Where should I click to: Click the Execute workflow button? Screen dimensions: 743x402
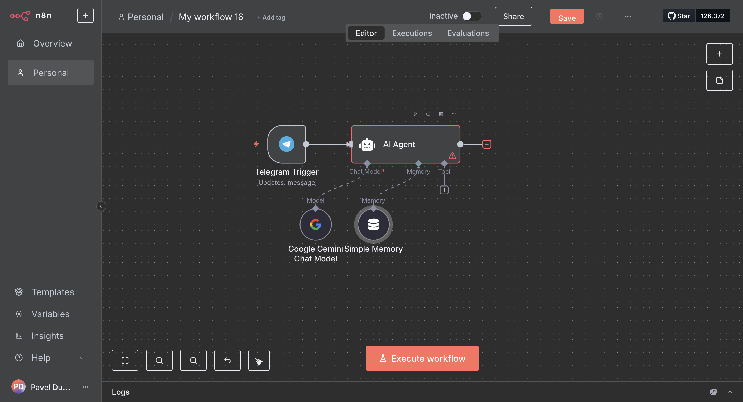422,358
